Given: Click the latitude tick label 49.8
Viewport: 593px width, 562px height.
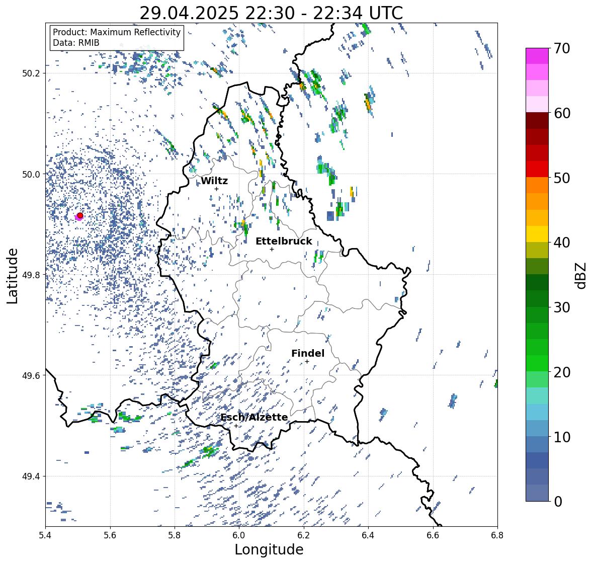Looking at the screenshot, I should pos(31,275).
